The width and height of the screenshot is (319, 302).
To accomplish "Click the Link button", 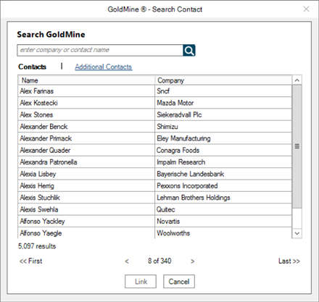I will pos(141,282).
